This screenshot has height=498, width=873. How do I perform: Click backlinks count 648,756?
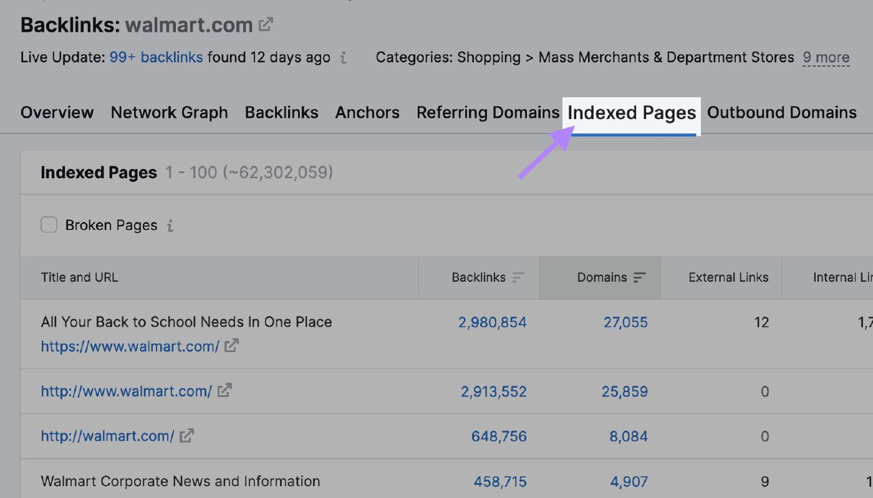(x=499, y=436)
